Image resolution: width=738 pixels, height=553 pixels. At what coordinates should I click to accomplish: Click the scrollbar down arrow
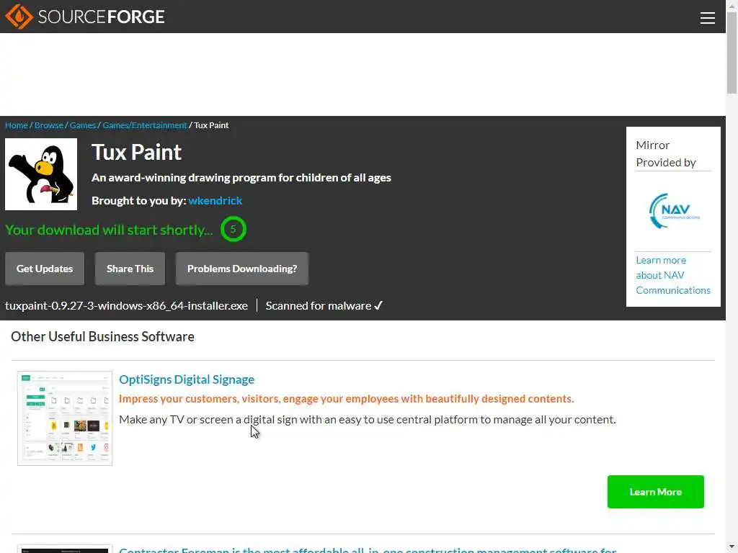click(732, 548)
